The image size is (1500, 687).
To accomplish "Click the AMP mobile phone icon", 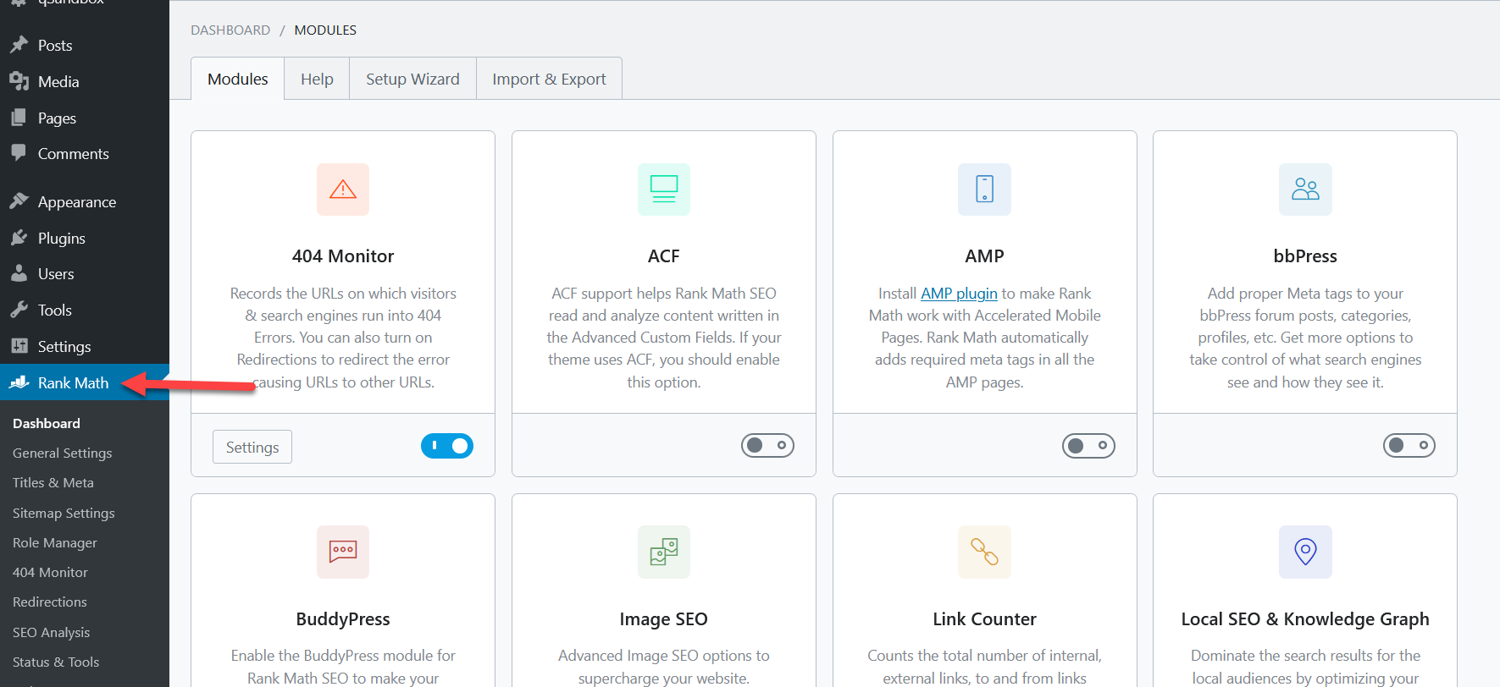I will coord(984,190).
